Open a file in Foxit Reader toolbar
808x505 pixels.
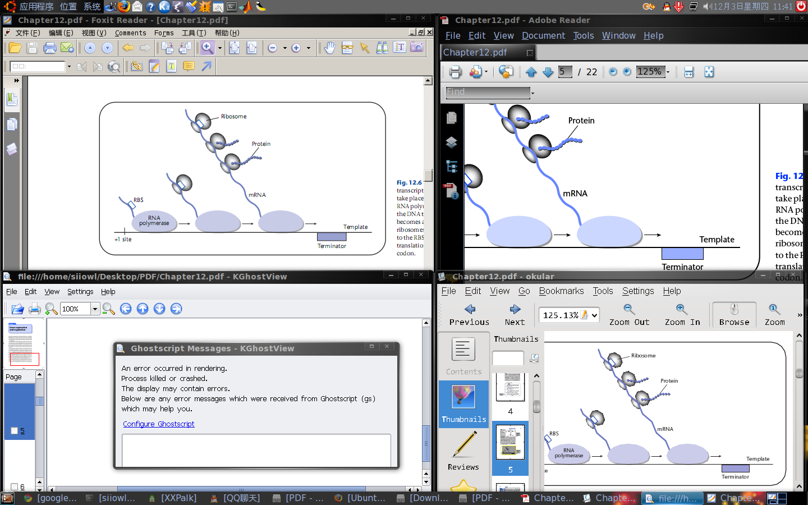coord(15,48)
